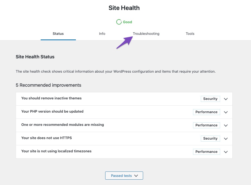
Task: Click the green Good status circle
Action: (119, 22)
